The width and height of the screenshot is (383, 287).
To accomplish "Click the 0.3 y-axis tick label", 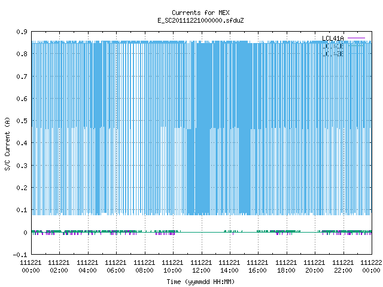I will click(x=22, y=166).
